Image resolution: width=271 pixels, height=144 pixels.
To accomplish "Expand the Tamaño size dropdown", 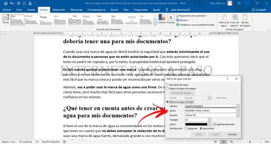I will (x=209, y=120).
